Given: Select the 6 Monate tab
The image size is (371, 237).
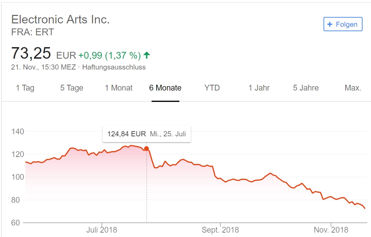Looking at the screenshot, I should (165, 88).
